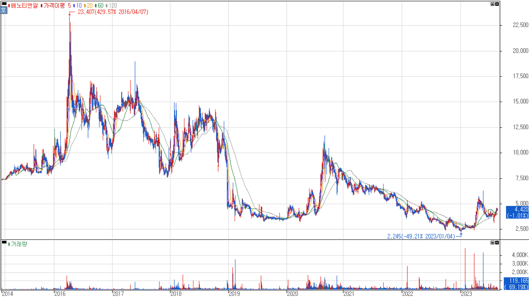This screenshot has width=529, height=297.
Task: Click the 2021 date axis label
Action: pyautogui.click(x=349, y=294)
